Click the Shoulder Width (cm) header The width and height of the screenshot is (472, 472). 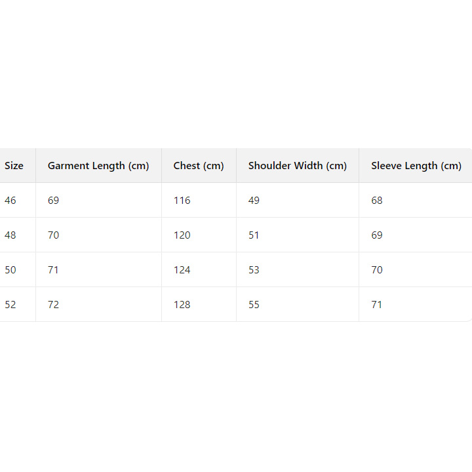click(x=297, y=166)
